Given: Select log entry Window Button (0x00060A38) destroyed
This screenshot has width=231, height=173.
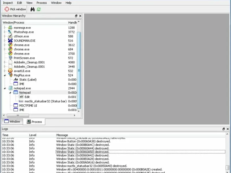Looking at the screenshot, I should pyautogui.click(x=83, y=141).
